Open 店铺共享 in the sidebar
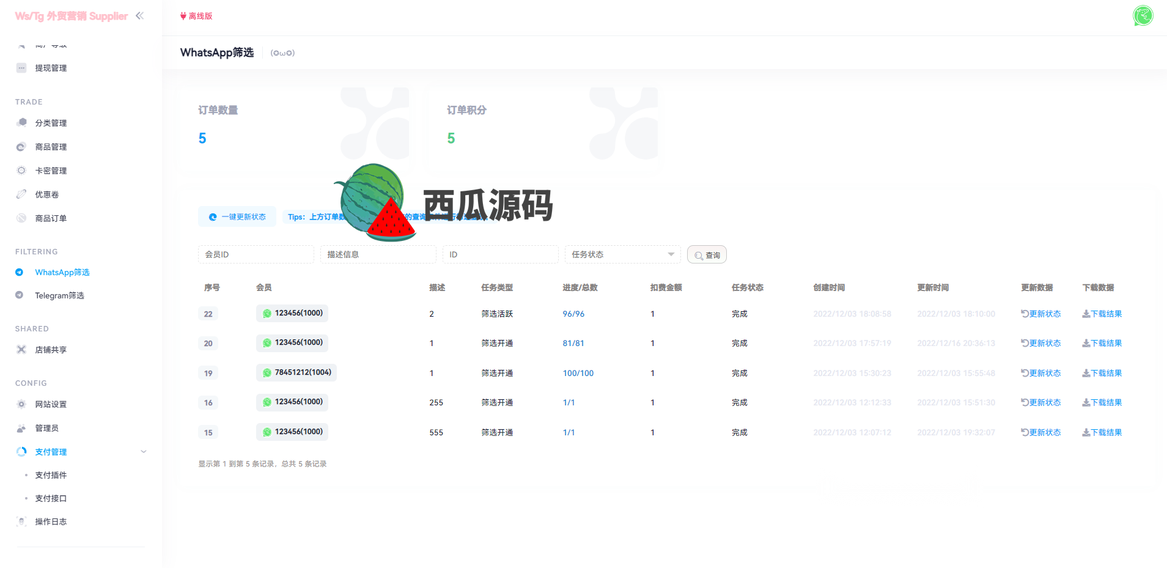Image resolution: width=1167 pixels, height=568 pixels. (x=51, y=350)
